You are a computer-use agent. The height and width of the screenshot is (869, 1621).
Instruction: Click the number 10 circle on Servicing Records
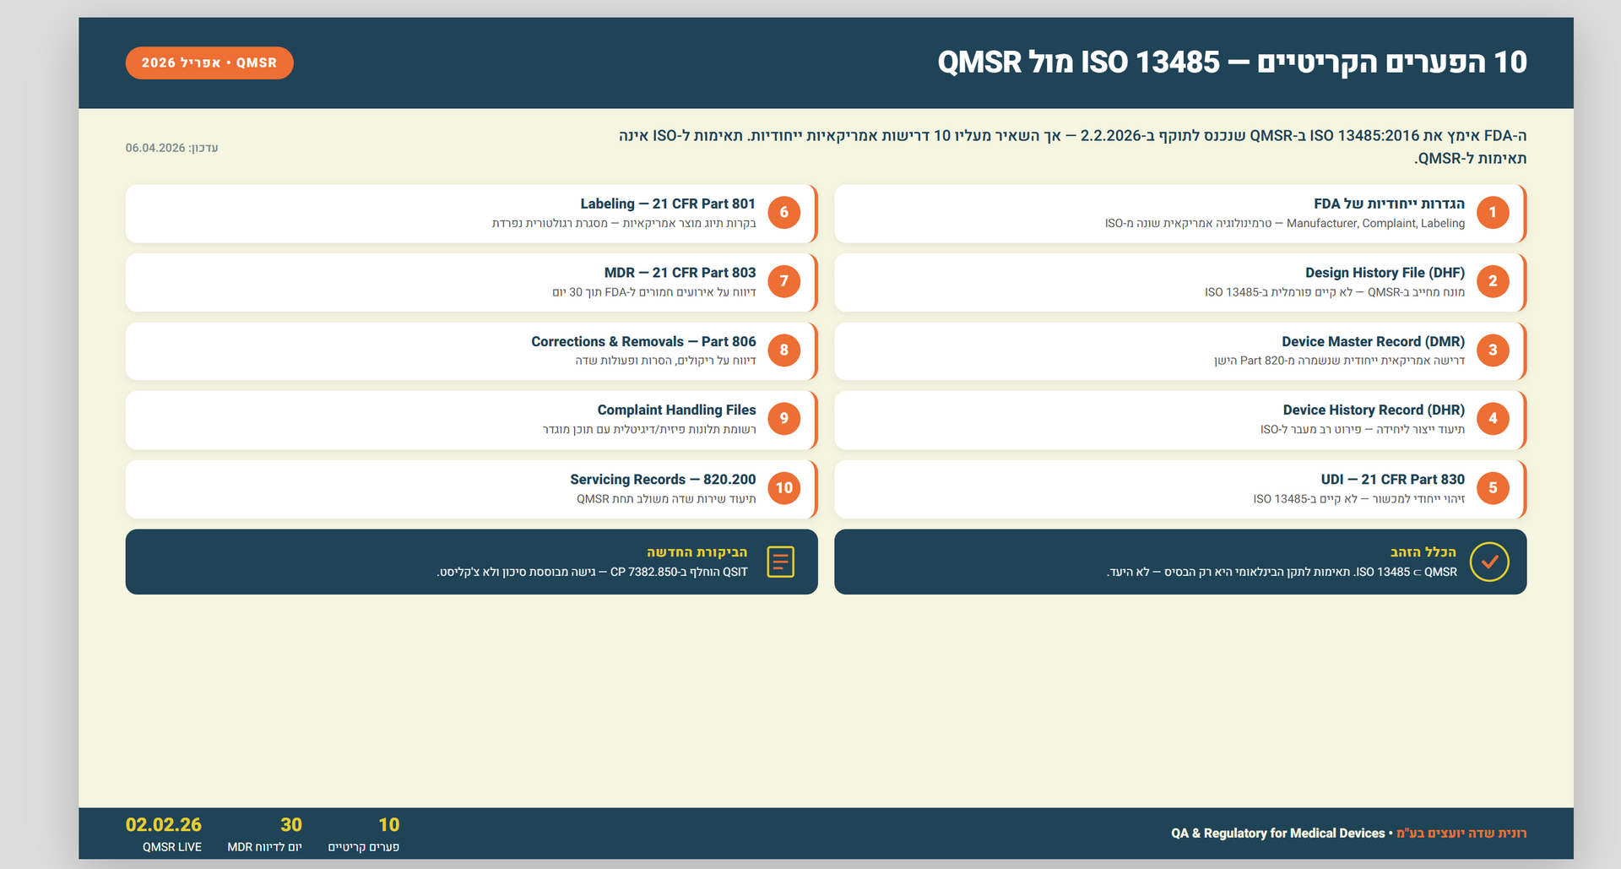784,488
